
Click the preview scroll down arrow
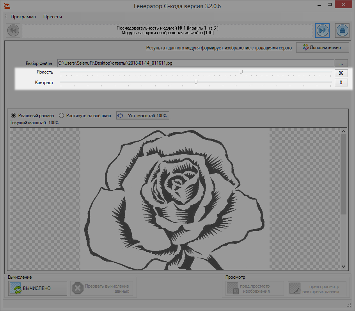click(343, 267)
